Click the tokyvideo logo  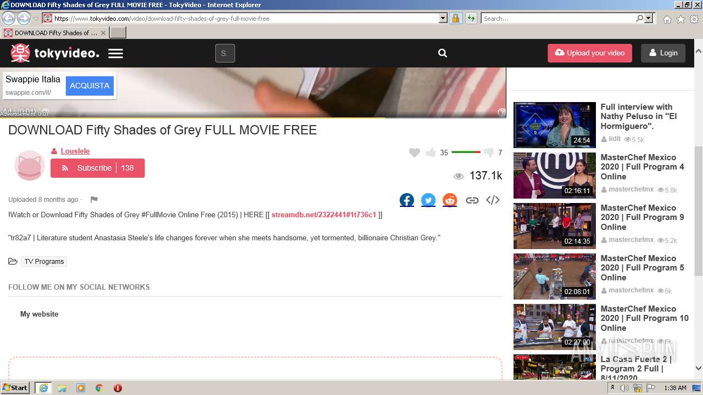tap(55, 53)
